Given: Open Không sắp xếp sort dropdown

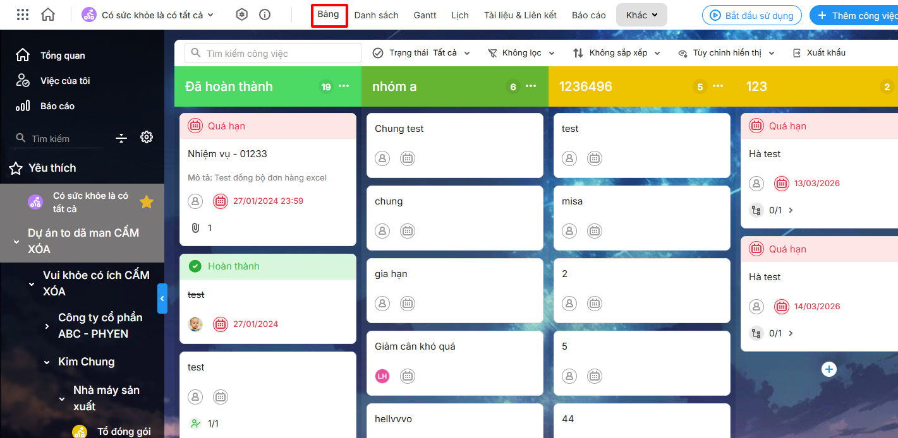Looking at the screenshot, I should pos(617,53).
